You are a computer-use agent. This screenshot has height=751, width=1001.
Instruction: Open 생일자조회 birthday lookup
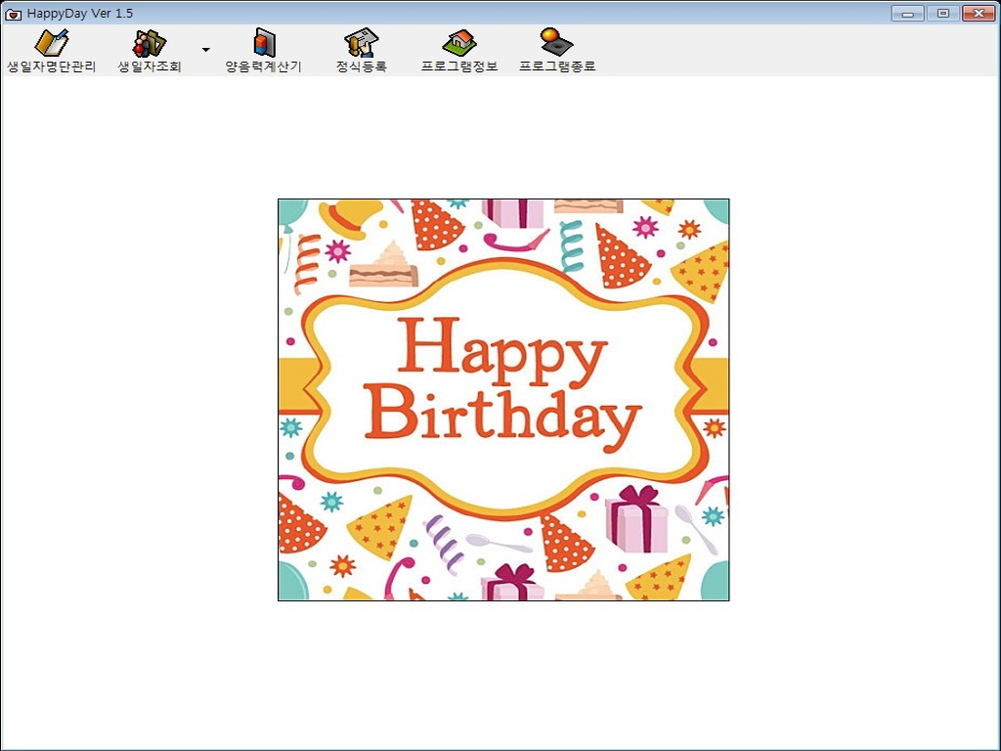pos(150,51)
